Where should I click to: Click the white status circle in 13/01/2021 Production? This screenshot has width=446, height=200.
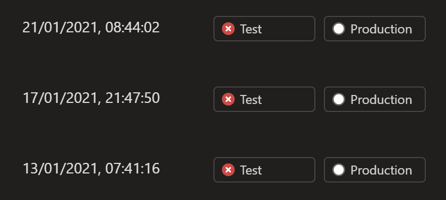[339, 170]
